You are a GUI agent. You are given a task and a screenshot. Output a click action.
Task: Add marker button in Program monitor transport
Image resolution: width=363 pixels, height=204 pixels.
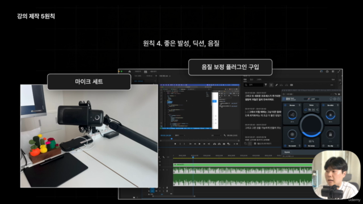pyautogui.click(x=175, y=144)
